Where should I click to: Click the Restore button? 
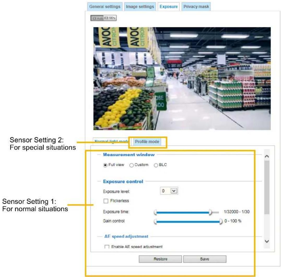click(x=160, y=259)
